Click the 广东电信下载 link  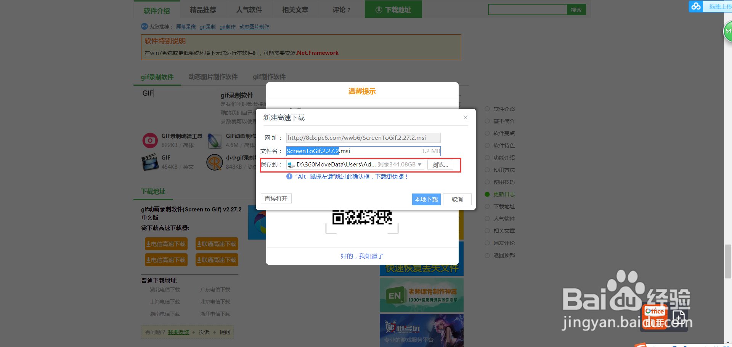click(x=215, y=289)
